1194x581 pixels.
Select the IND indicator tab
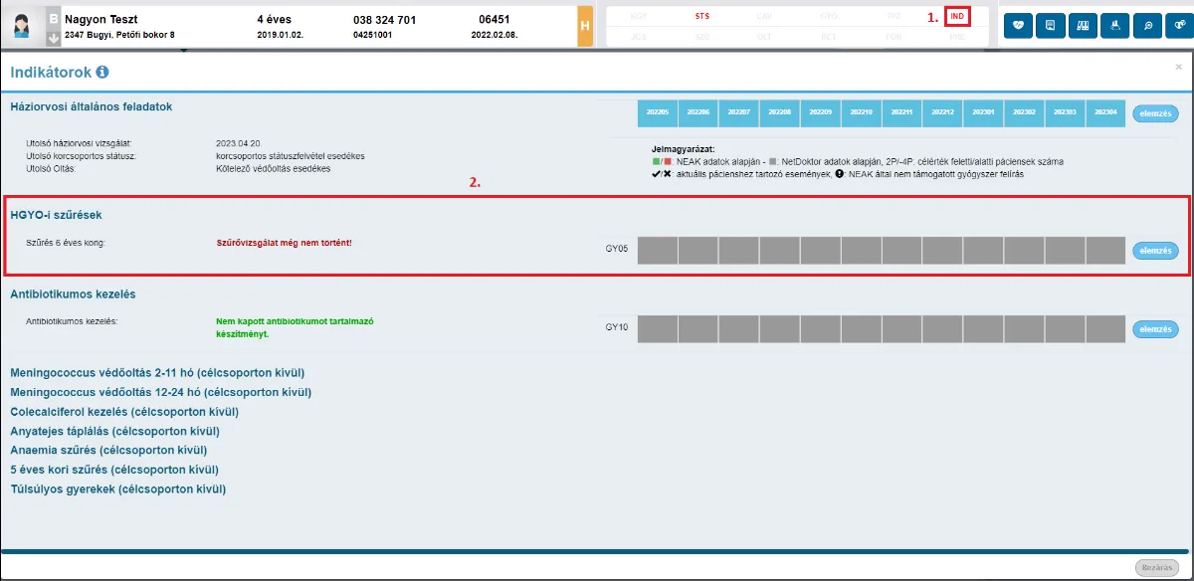957,16
